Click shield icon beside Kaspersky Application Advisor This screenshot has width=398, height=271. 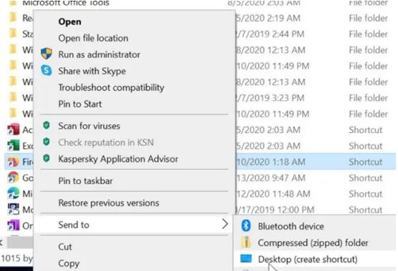click(x=47, y=158)
